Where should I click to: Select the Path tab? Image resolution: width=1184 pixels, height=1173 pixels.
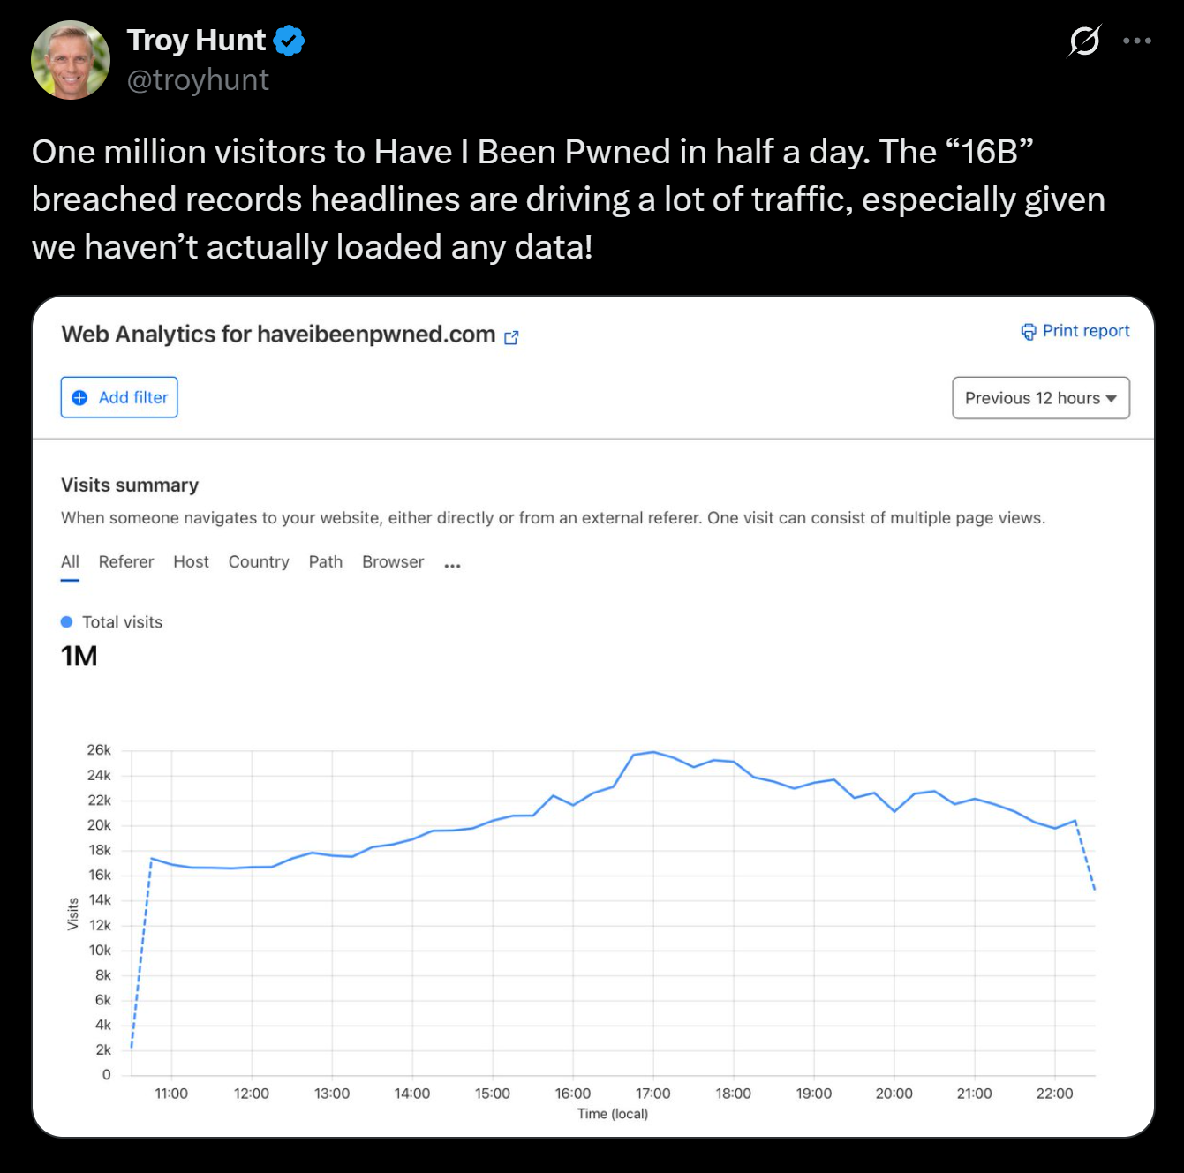point(325,561)
